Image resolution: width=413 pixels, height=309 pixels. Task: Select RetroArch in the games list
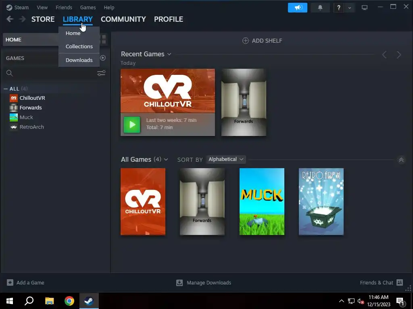click(31, 127)
